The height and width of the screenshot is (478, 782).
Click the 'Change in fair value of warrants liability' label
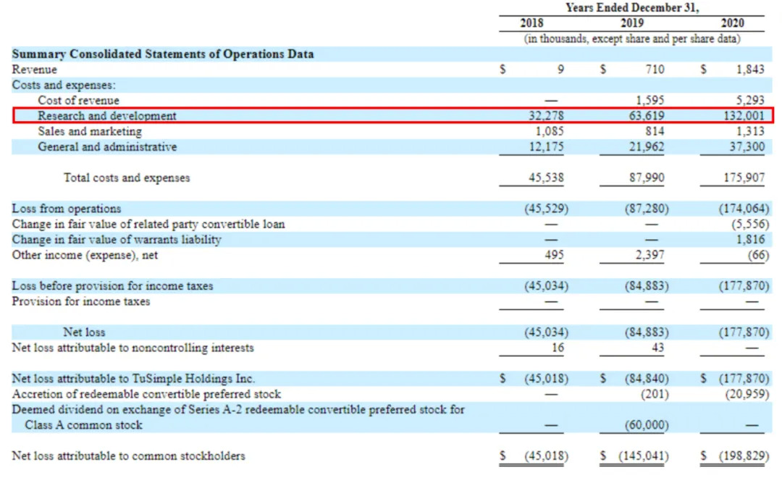117,239
